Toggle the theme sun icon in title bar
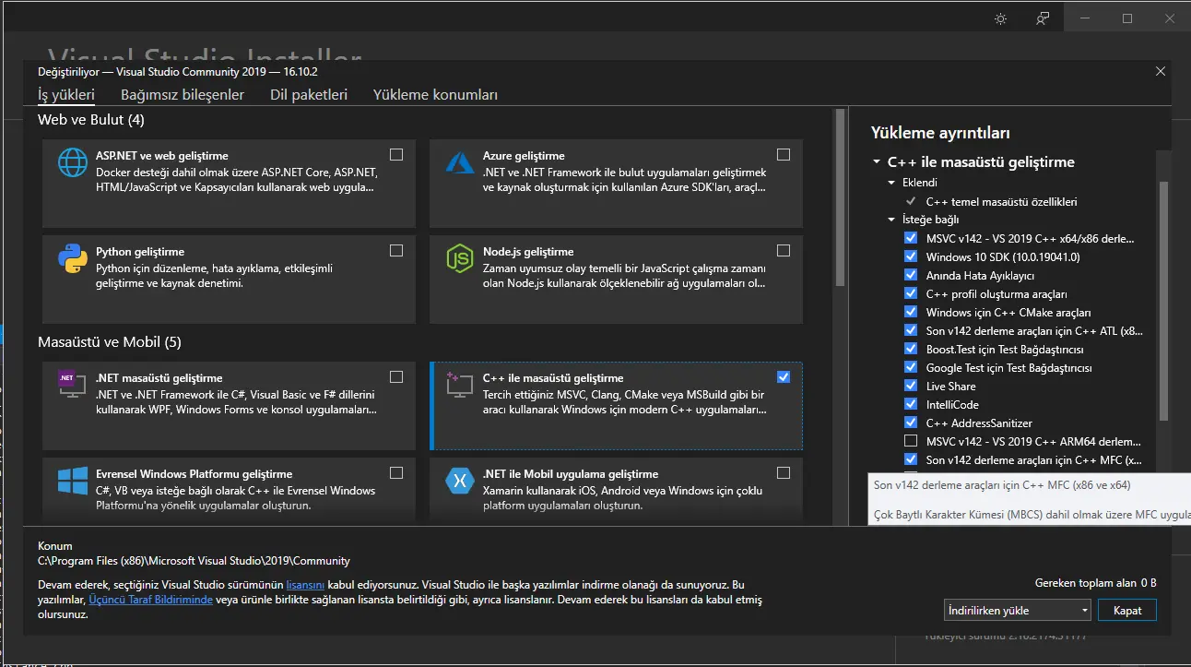 pos(1000,18)
